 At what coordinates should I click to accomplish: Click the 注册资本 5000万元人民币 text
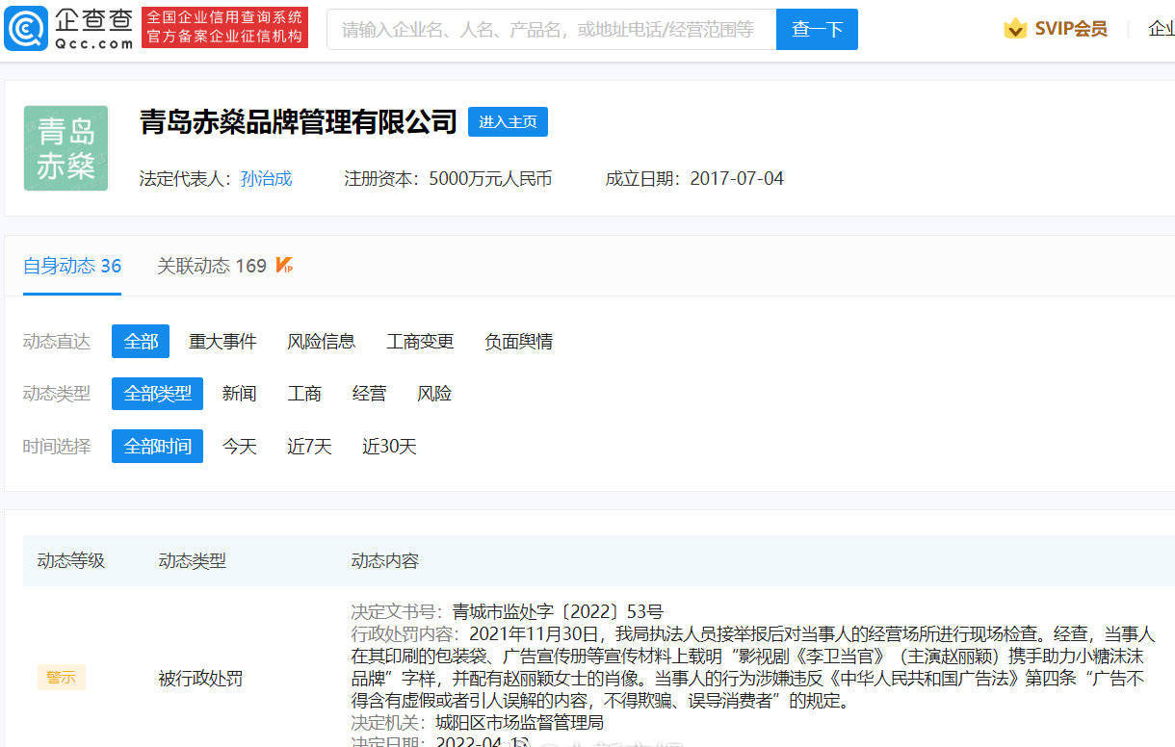pyautogui.click(x=448, y=178)
